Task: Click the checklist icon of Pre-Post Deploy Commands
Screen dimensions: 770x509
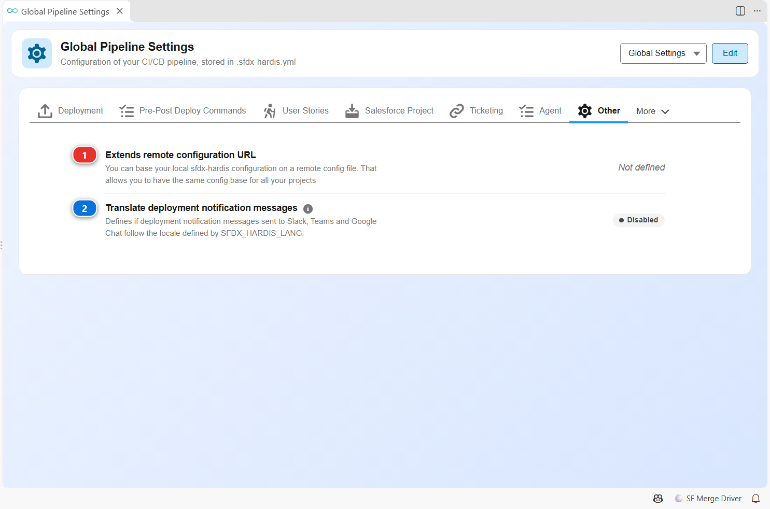Action: 127,111
